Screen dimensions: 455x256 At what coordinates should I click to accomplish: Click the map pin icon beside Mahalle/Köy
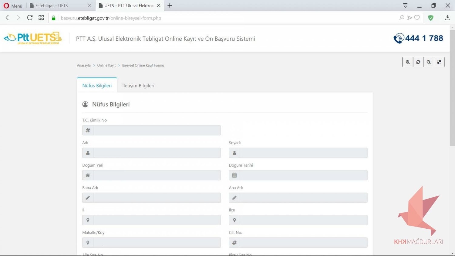pos(88,243)
